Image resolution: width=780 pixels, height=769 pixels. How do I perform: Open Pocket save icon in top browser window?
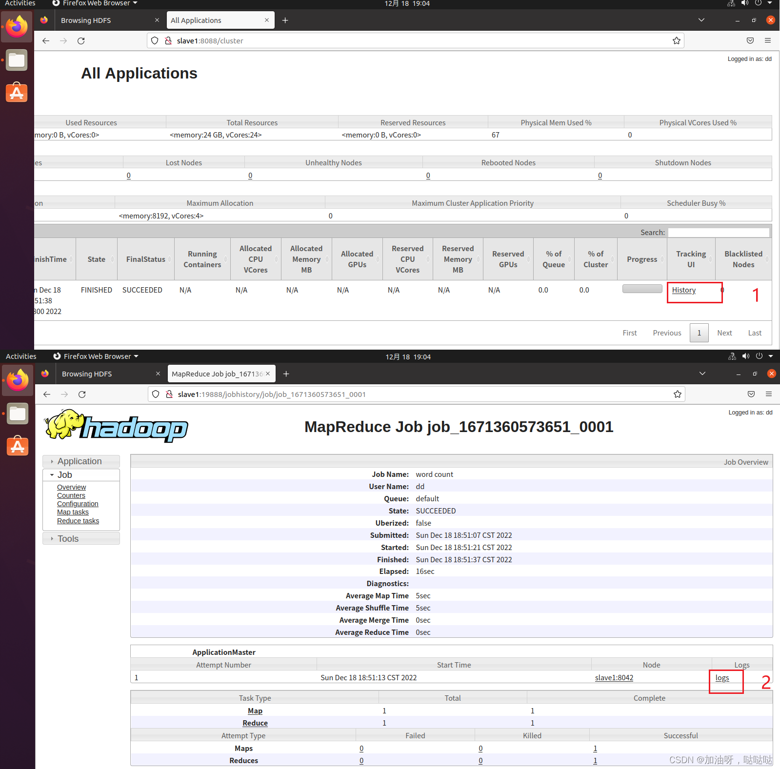(750, 41)
